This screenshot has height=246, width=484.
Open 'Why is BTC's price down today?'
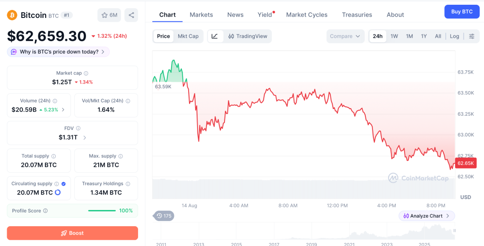click(58, 52)
